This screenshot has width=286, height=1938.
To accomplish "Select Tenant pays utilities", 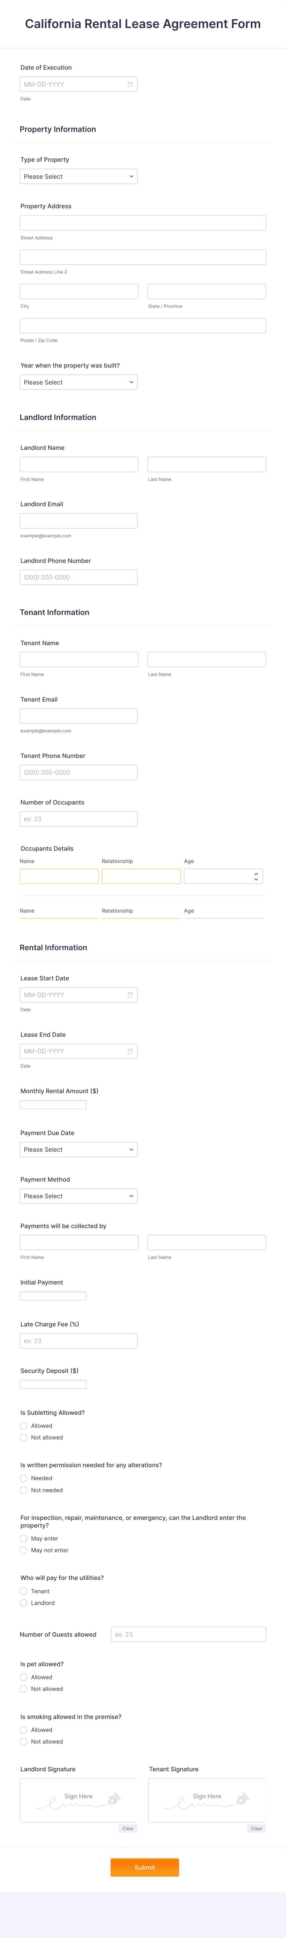I will (23, 1591).
